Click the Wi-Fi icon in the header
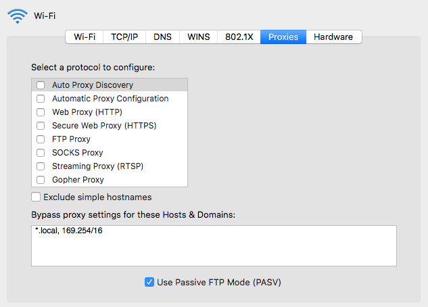The height and width of the screenshot is (307, 428). coord(18,16)
